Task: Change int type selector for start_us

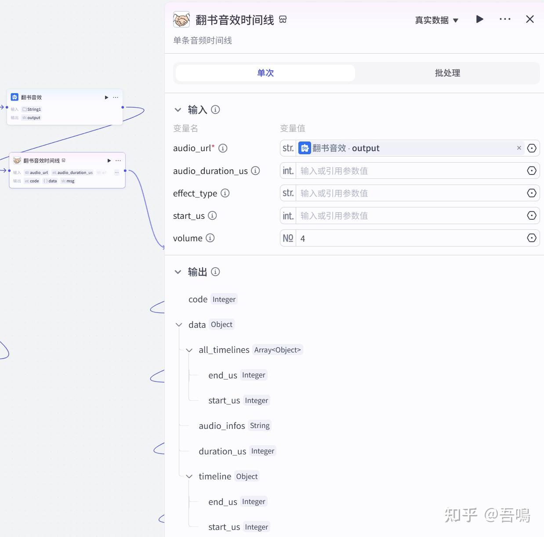Action: tap(288, 215)
